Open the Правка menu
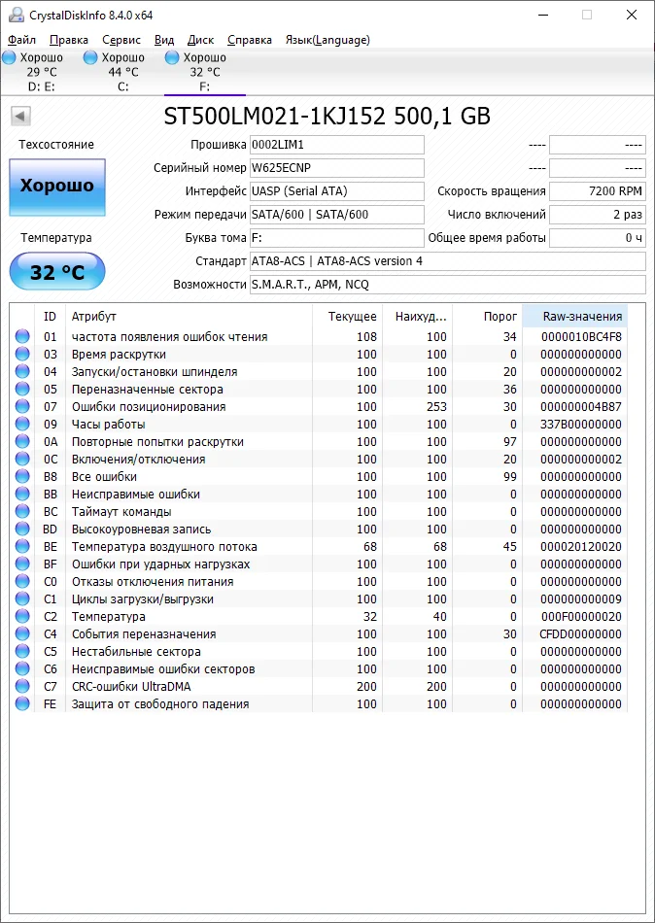 point(69,40)
